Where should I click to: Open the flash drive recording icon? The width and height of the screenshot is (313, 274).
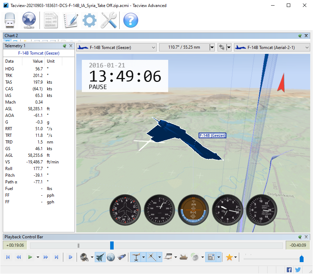click(9, 20)
